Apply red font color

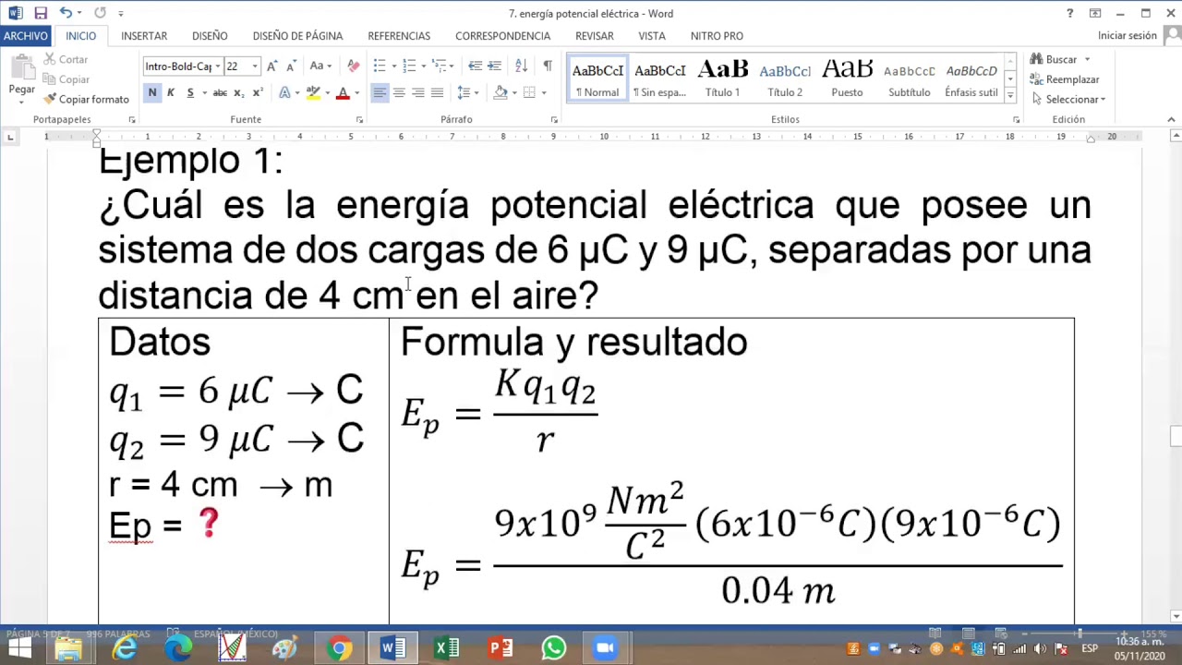[x=343, y=92]
